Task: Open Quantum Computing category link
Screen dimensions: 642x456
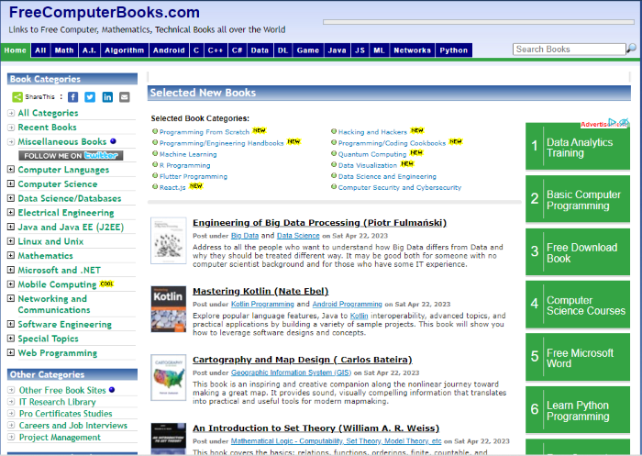Action: 372,154
